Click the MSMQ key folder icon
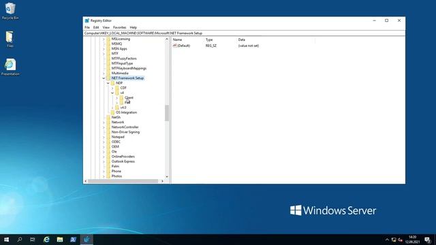436x245 pixels. point(108,44)
